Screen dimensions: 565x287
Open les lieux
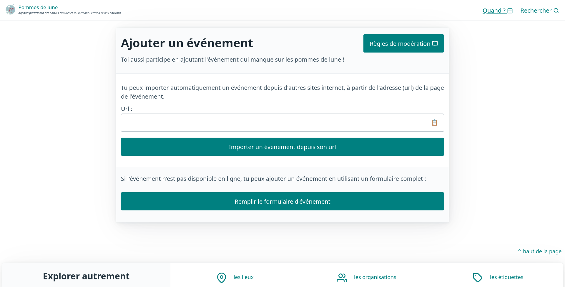point(243,277)
